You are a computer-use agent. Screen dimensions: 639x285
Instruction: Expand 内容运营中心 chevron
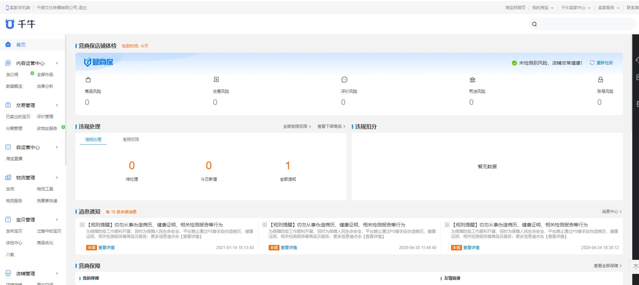57,63
